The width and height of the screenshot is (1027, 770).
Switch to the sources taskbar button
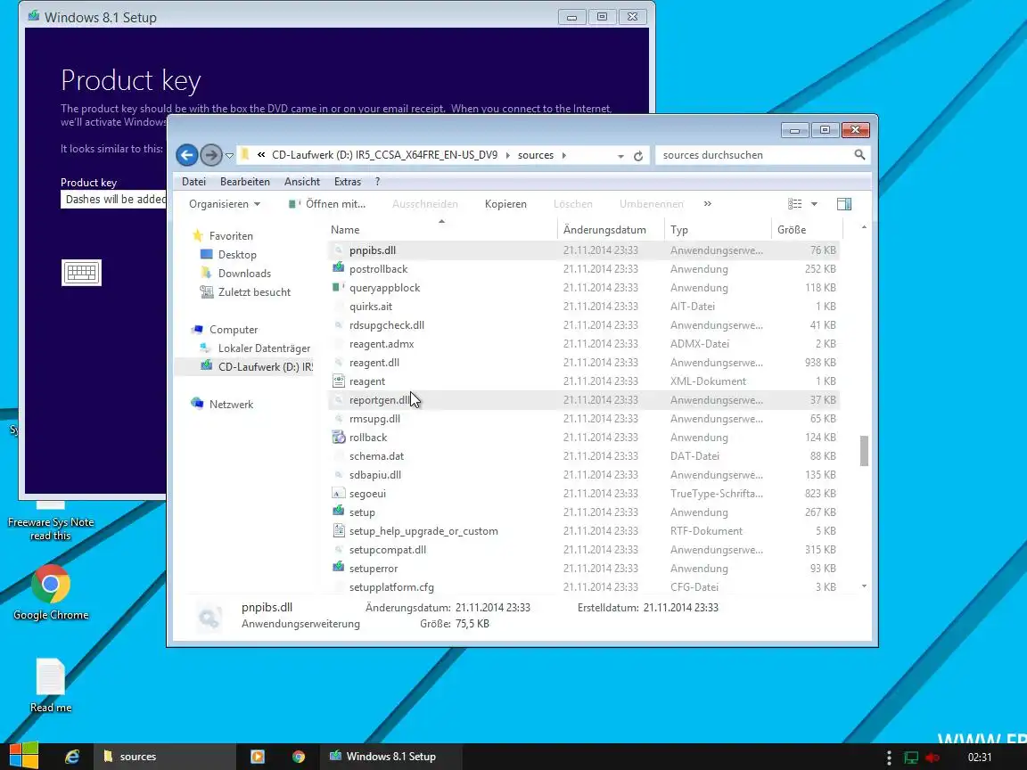point(165,757)
